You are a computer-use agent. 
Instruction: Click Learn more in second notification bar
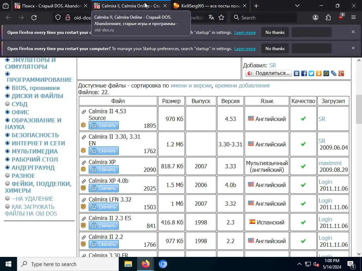(245, 49)
